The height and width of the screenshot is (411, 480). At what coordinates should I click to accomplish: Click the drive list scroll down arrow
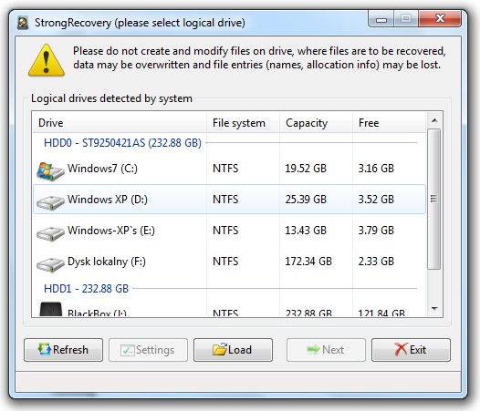coord(434,309)
